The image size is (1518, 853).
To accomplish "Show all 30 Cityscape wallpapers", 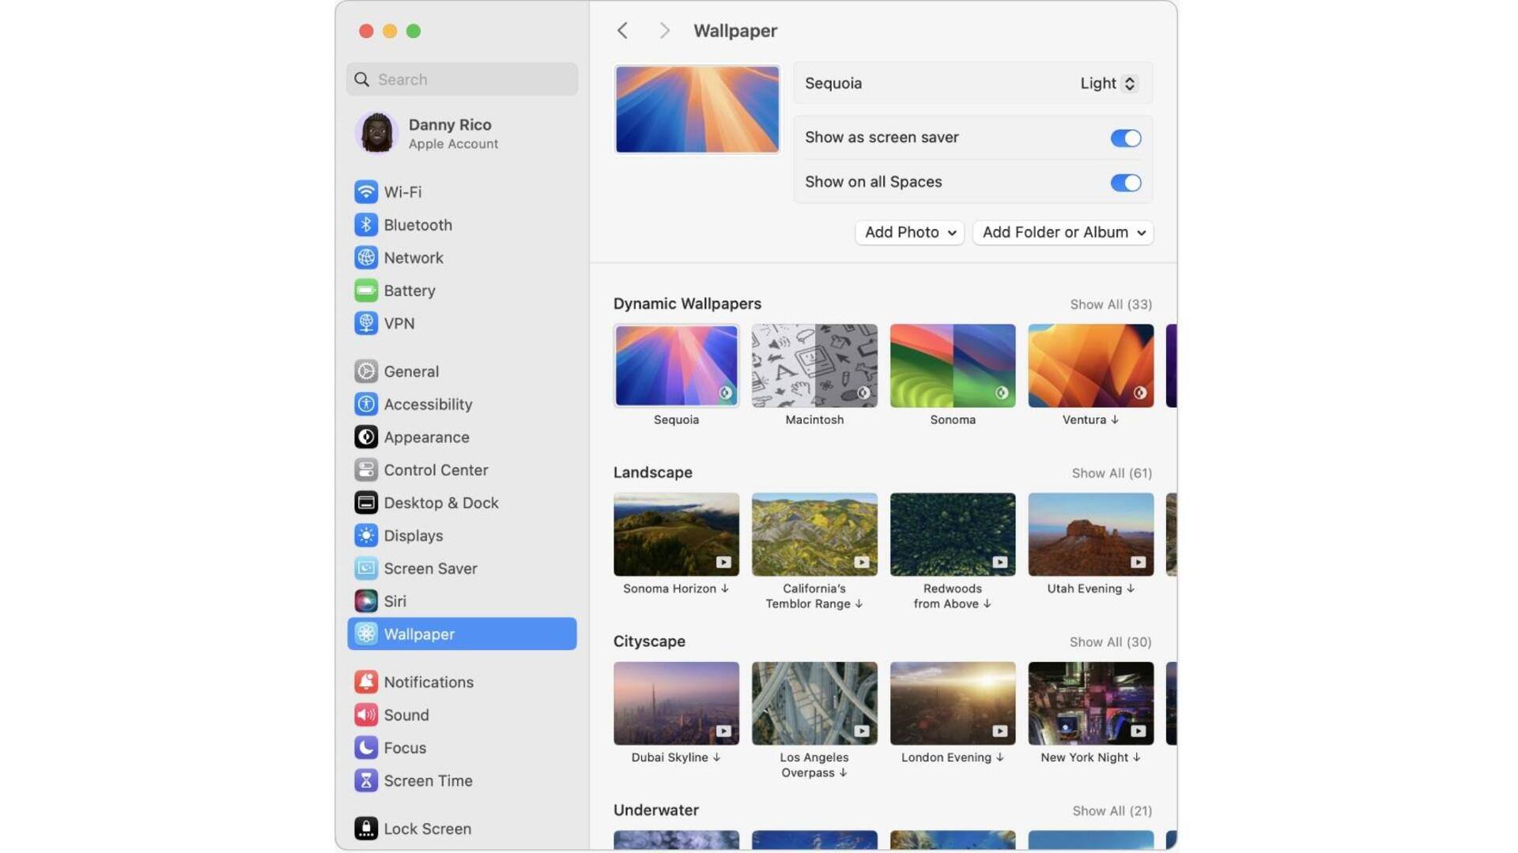I will 1110,642.
